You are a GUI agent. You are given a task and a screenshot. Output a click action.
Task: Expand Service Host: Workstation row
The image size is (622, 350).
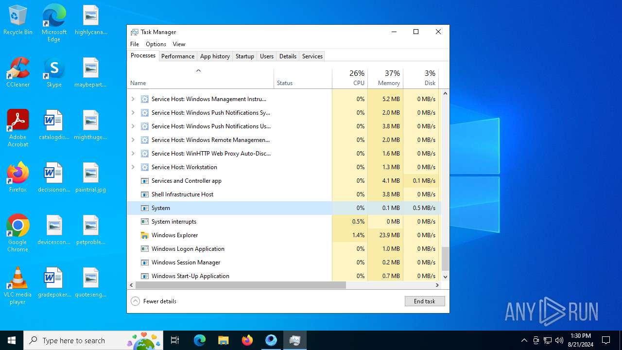click(x=133, y=167)
